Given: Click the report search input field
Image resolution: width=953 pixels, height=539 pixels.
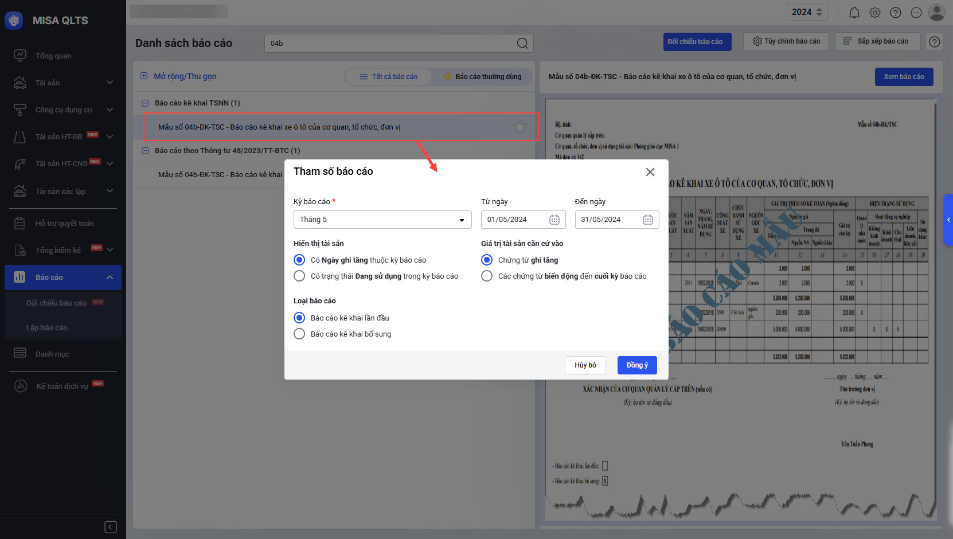Looking at the screenshot, I should 390,44.
